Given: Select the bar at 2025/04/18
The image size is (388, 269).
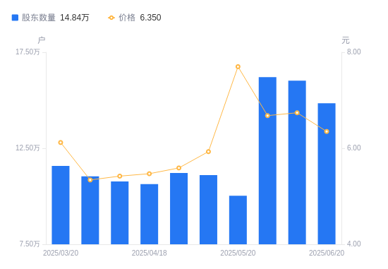Looking at the screenshot, I should click(150, 214).
